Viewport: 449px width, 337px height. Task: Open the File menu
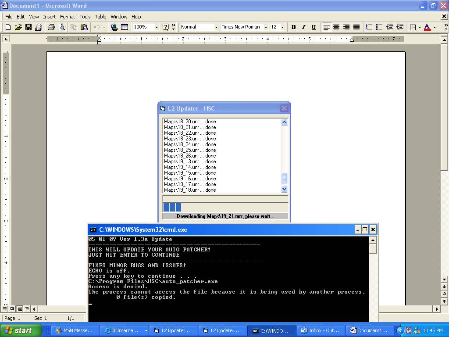pyautogui.click(x=9, y=17)
